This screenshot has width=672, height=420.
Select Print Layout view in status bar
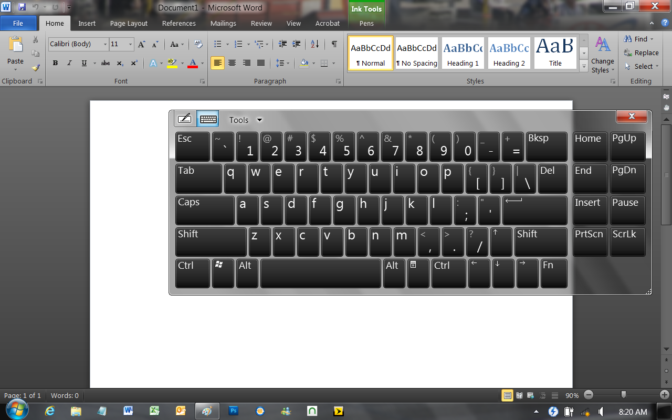[x=507, y=395]
